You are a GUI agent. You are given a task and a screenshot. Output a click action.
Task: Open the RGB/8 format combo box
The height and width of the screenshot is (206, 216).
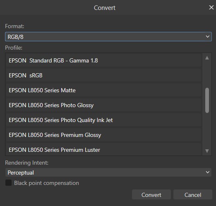108,37
